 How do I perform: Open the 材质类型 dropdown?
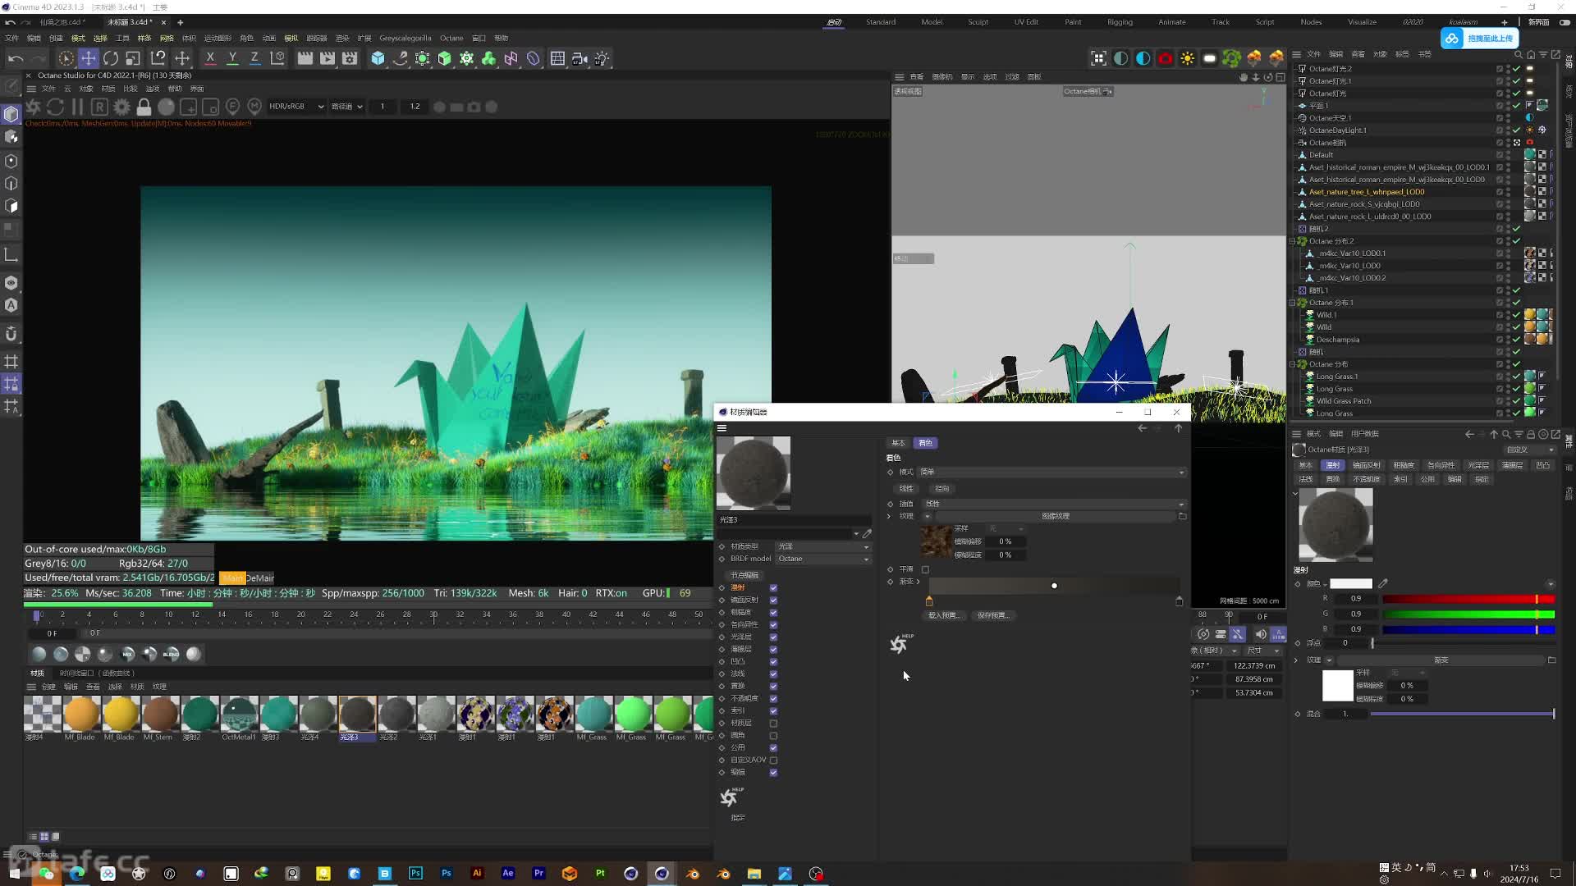[x=823, y=546]
